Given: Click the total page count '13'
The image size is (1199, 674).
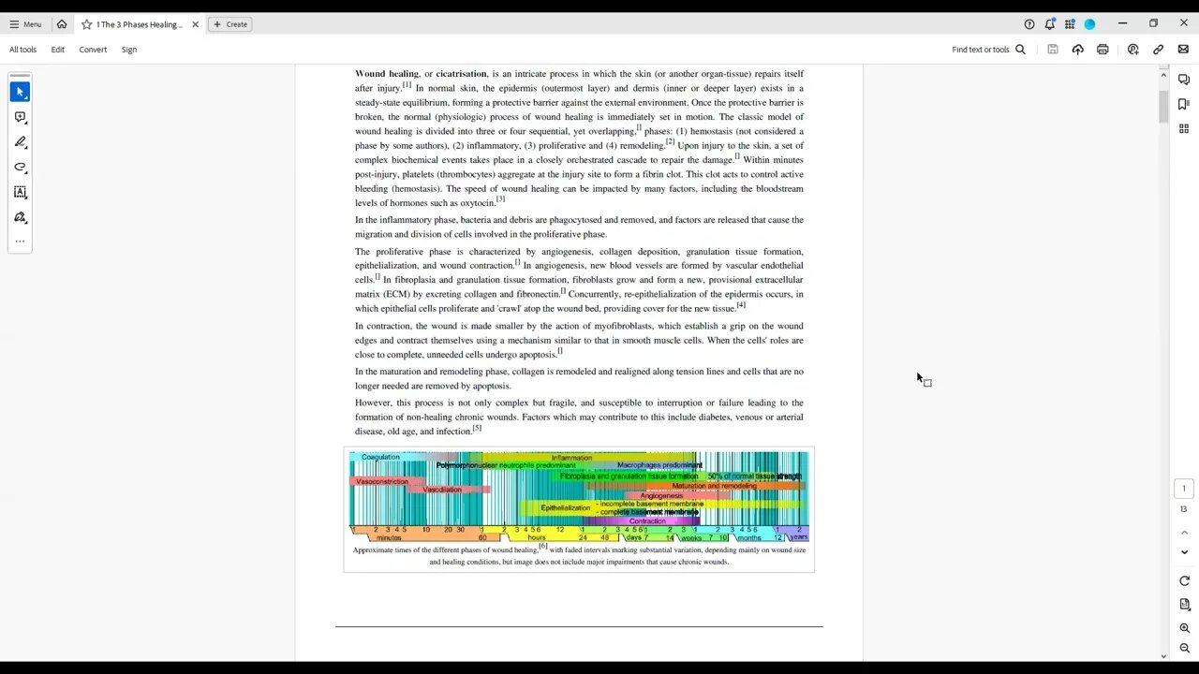Looking at the screenshot, I should tap(1183, 509).
